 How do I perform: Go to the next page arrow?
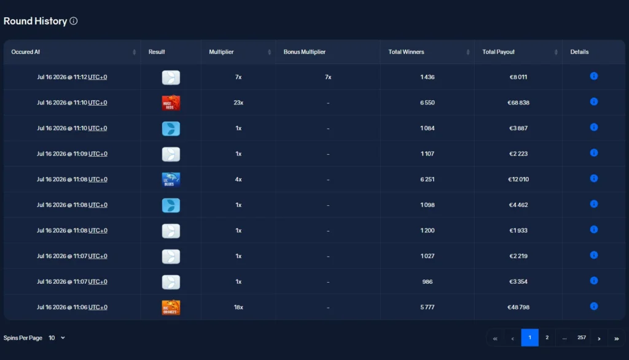click(599, 338)
